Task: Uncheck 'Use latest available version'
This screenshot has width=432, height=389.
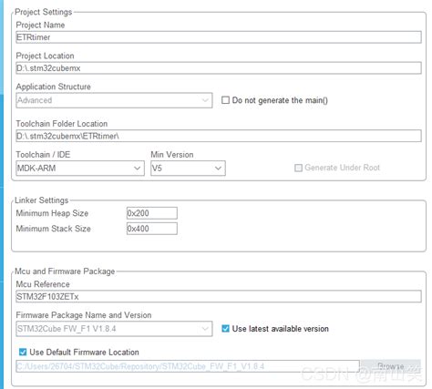Action: (225, 329)
